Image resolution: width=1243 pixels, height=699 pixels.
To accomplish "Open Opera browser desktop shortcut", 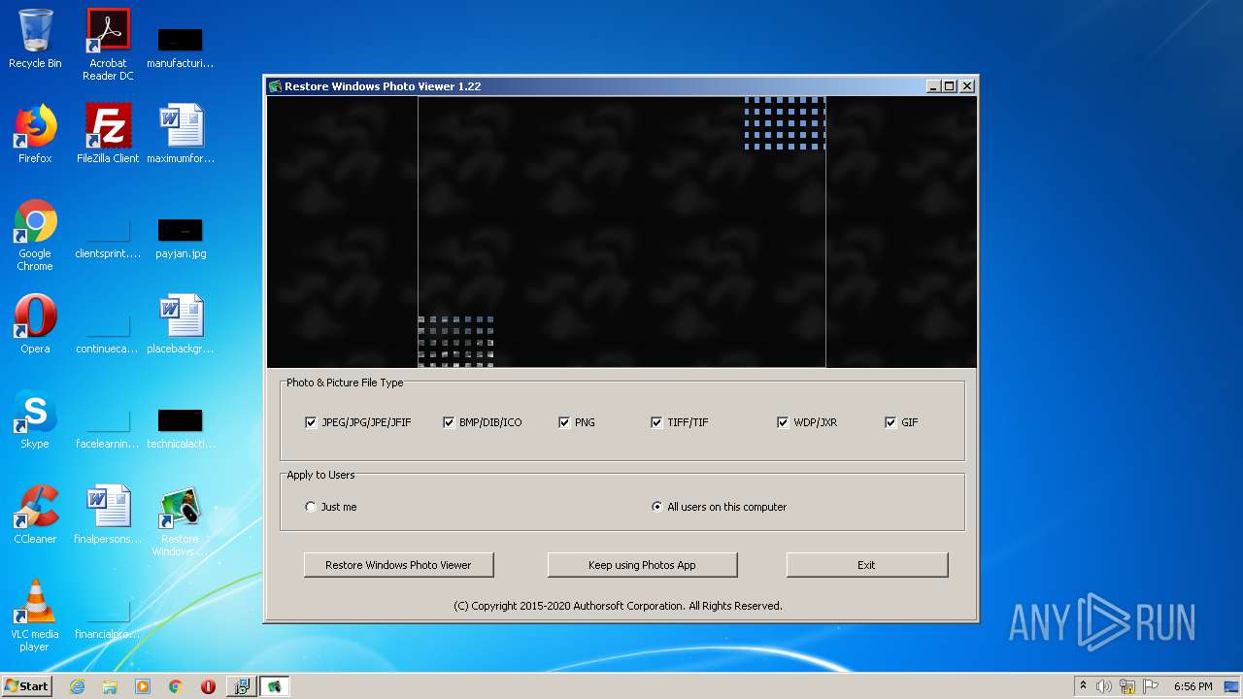I will tap(35, 324).
